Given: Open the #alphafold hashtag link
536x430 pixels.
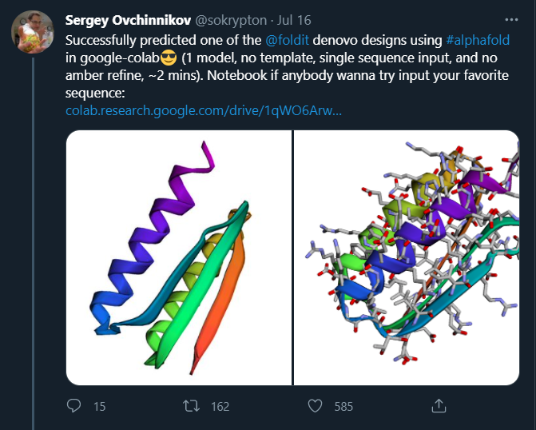Looking at the screenshot, I should (x=478, y=41).
